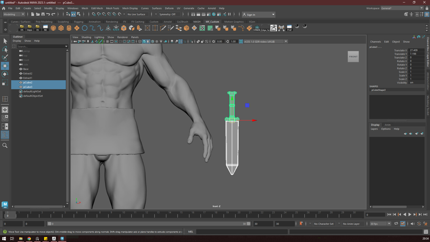Screen dimensions: 430x242
Task: Open the No Character Set dropdown
Action: click(x=324, y=224)
